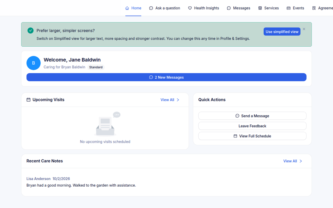Click the Ask a question bubble icon
This screenshot has height=208, width=333.
(151, 8)
